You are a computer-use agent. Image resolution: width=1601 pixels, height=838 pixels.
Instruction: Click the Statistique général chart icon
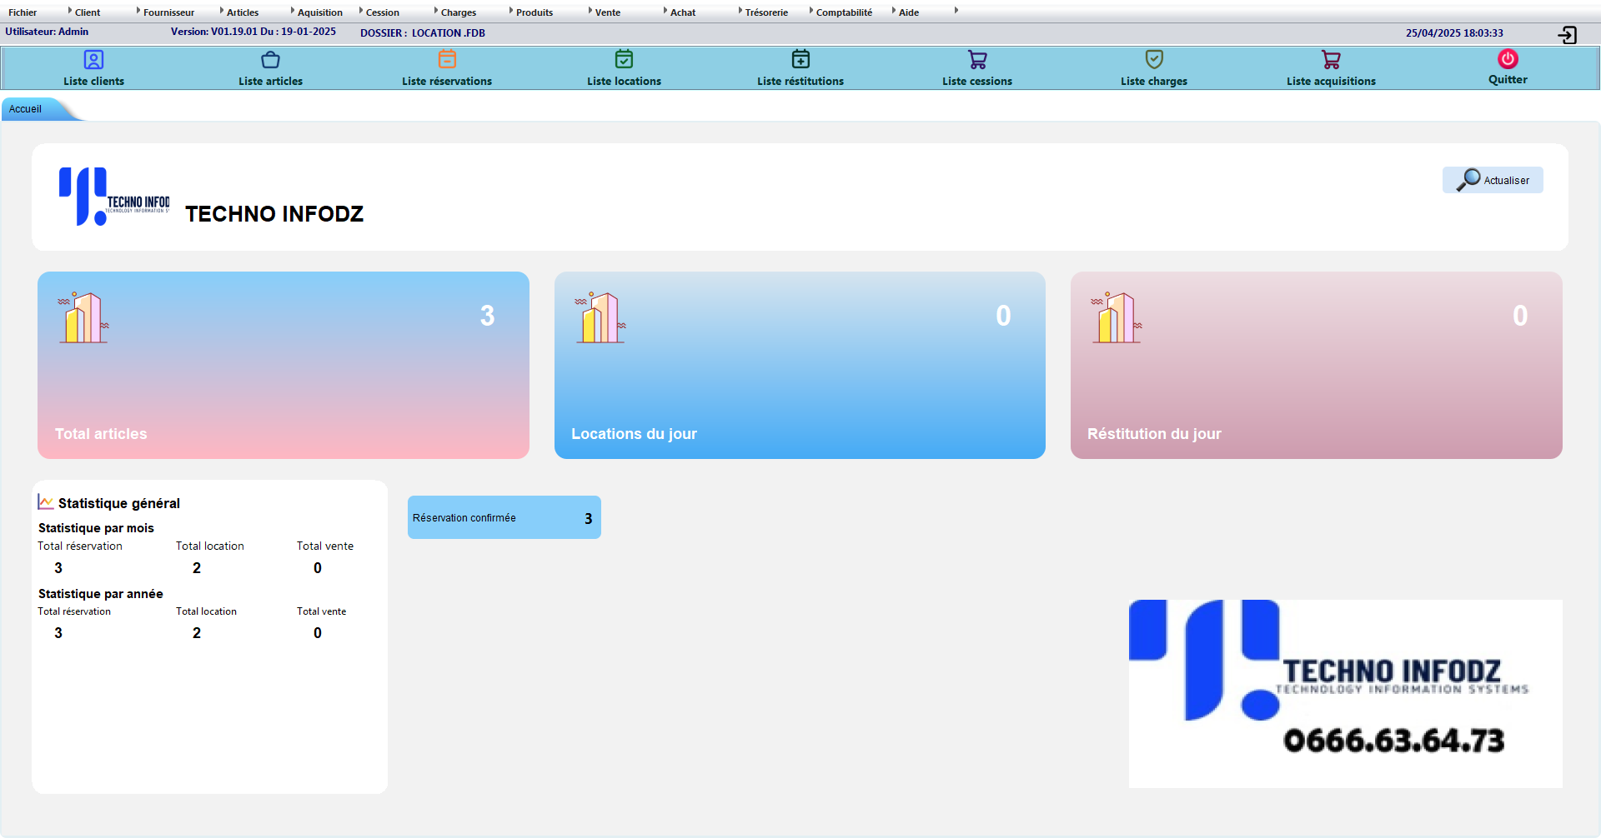point(46,501)
